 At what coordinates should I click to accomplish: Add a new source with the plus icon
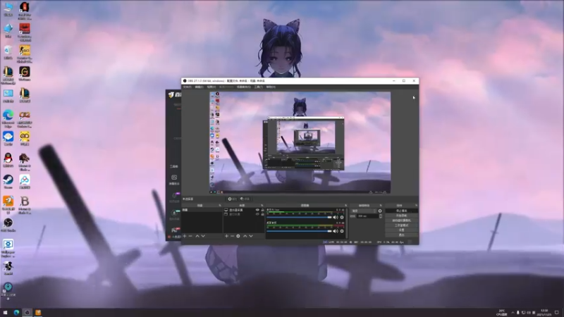pos(226,236)
